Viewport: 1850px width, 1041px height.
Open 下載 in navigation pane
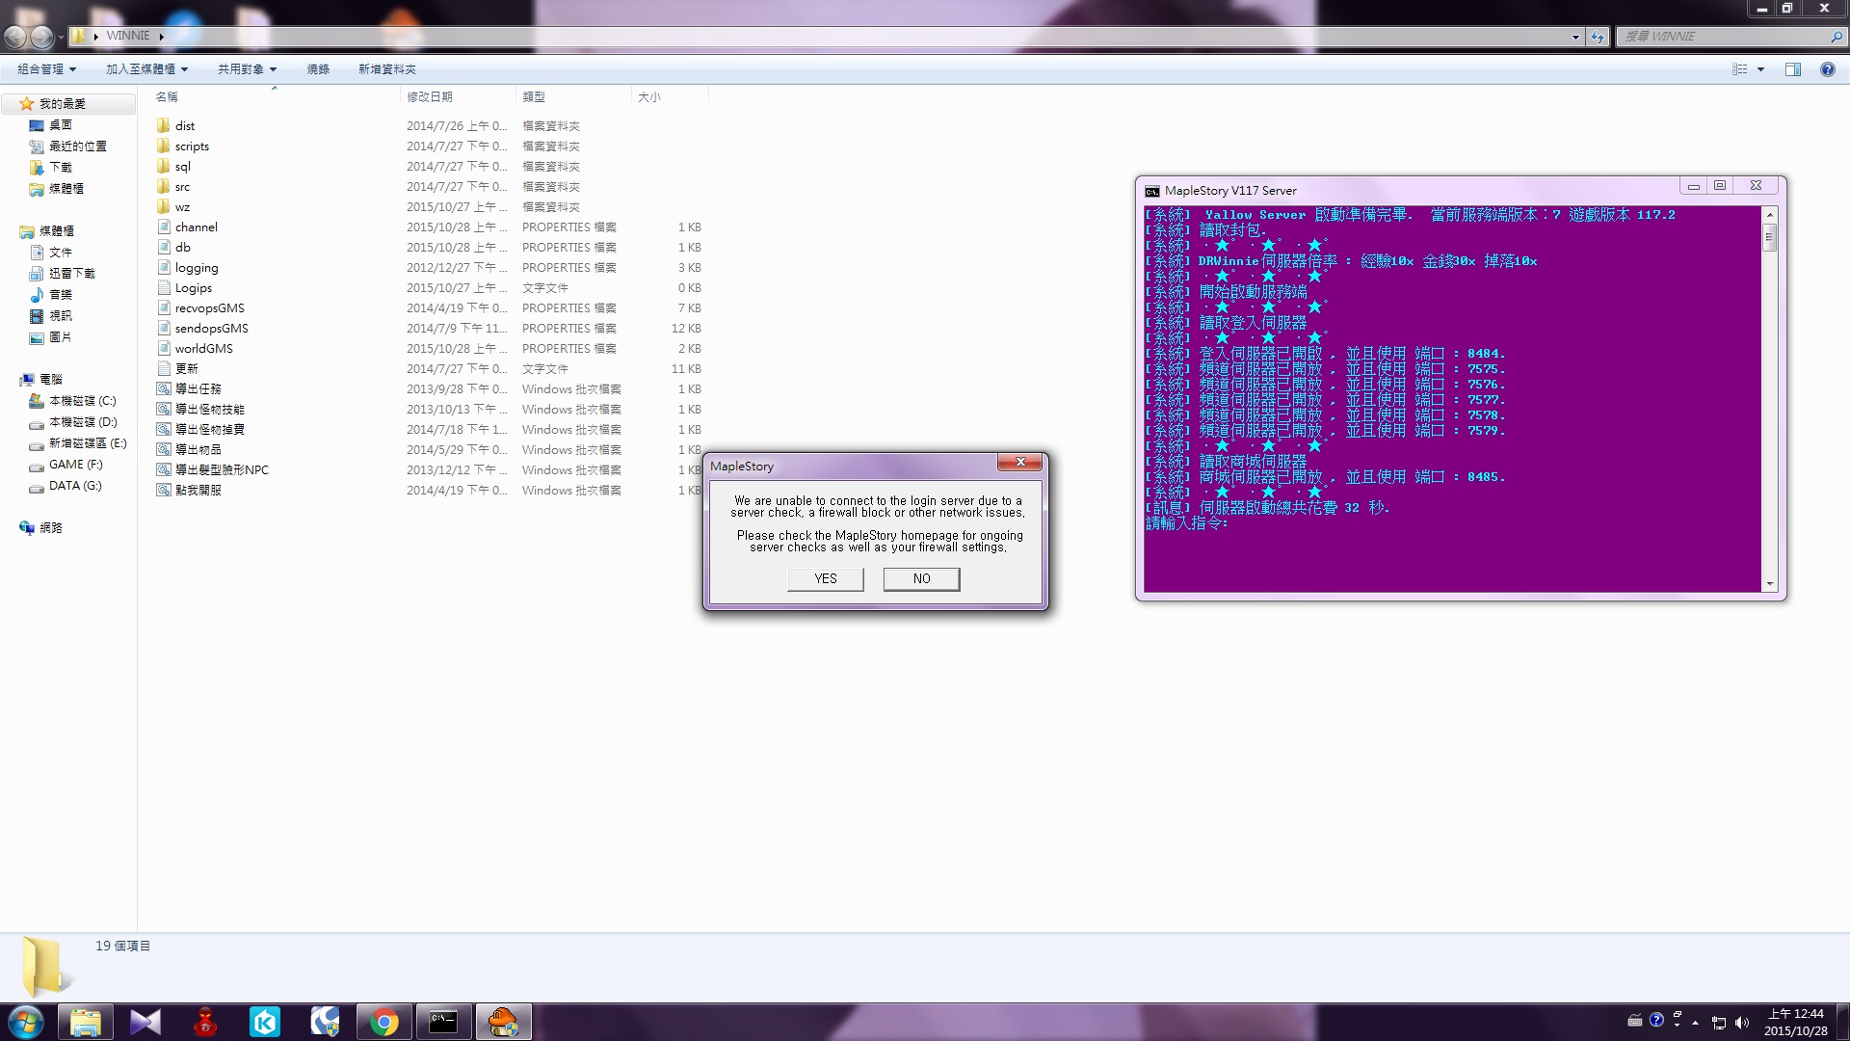(x=61, y=168)
